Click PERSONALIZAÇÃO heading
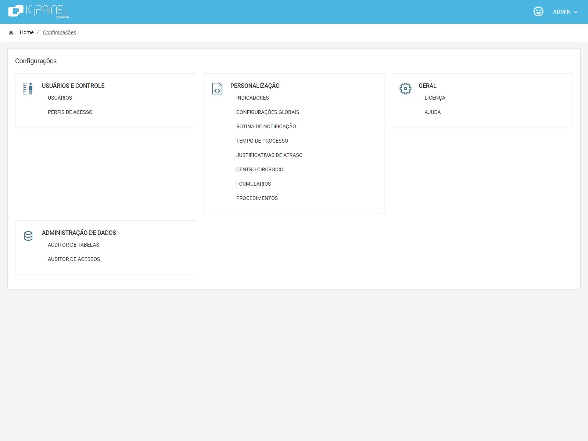 pos(255,86)
